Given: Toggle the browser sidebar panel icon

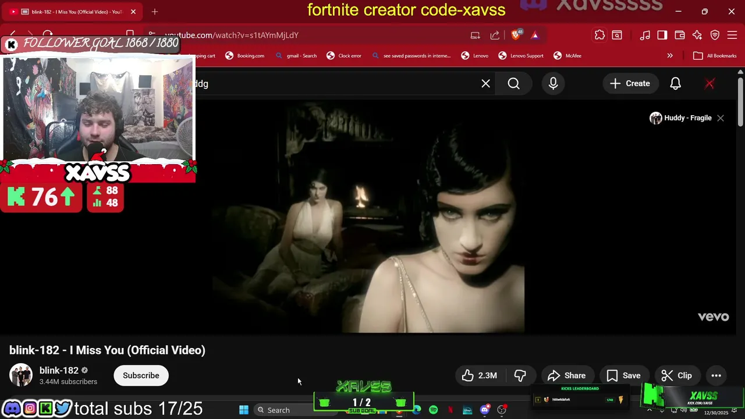Looking at the screenshot, I should pyautogui.click(x=662, y=35).
